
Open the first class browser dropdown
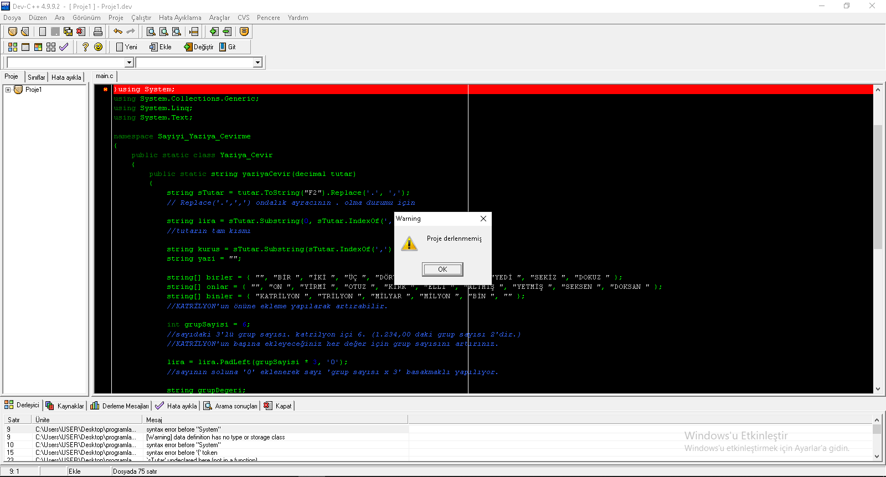129,63
